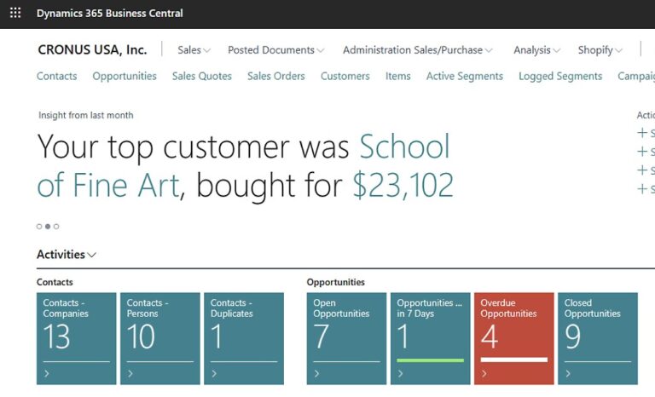Screen dimensions: 655x397
Task: Click School of Fine Art customer link
Action: pos(404,147)
